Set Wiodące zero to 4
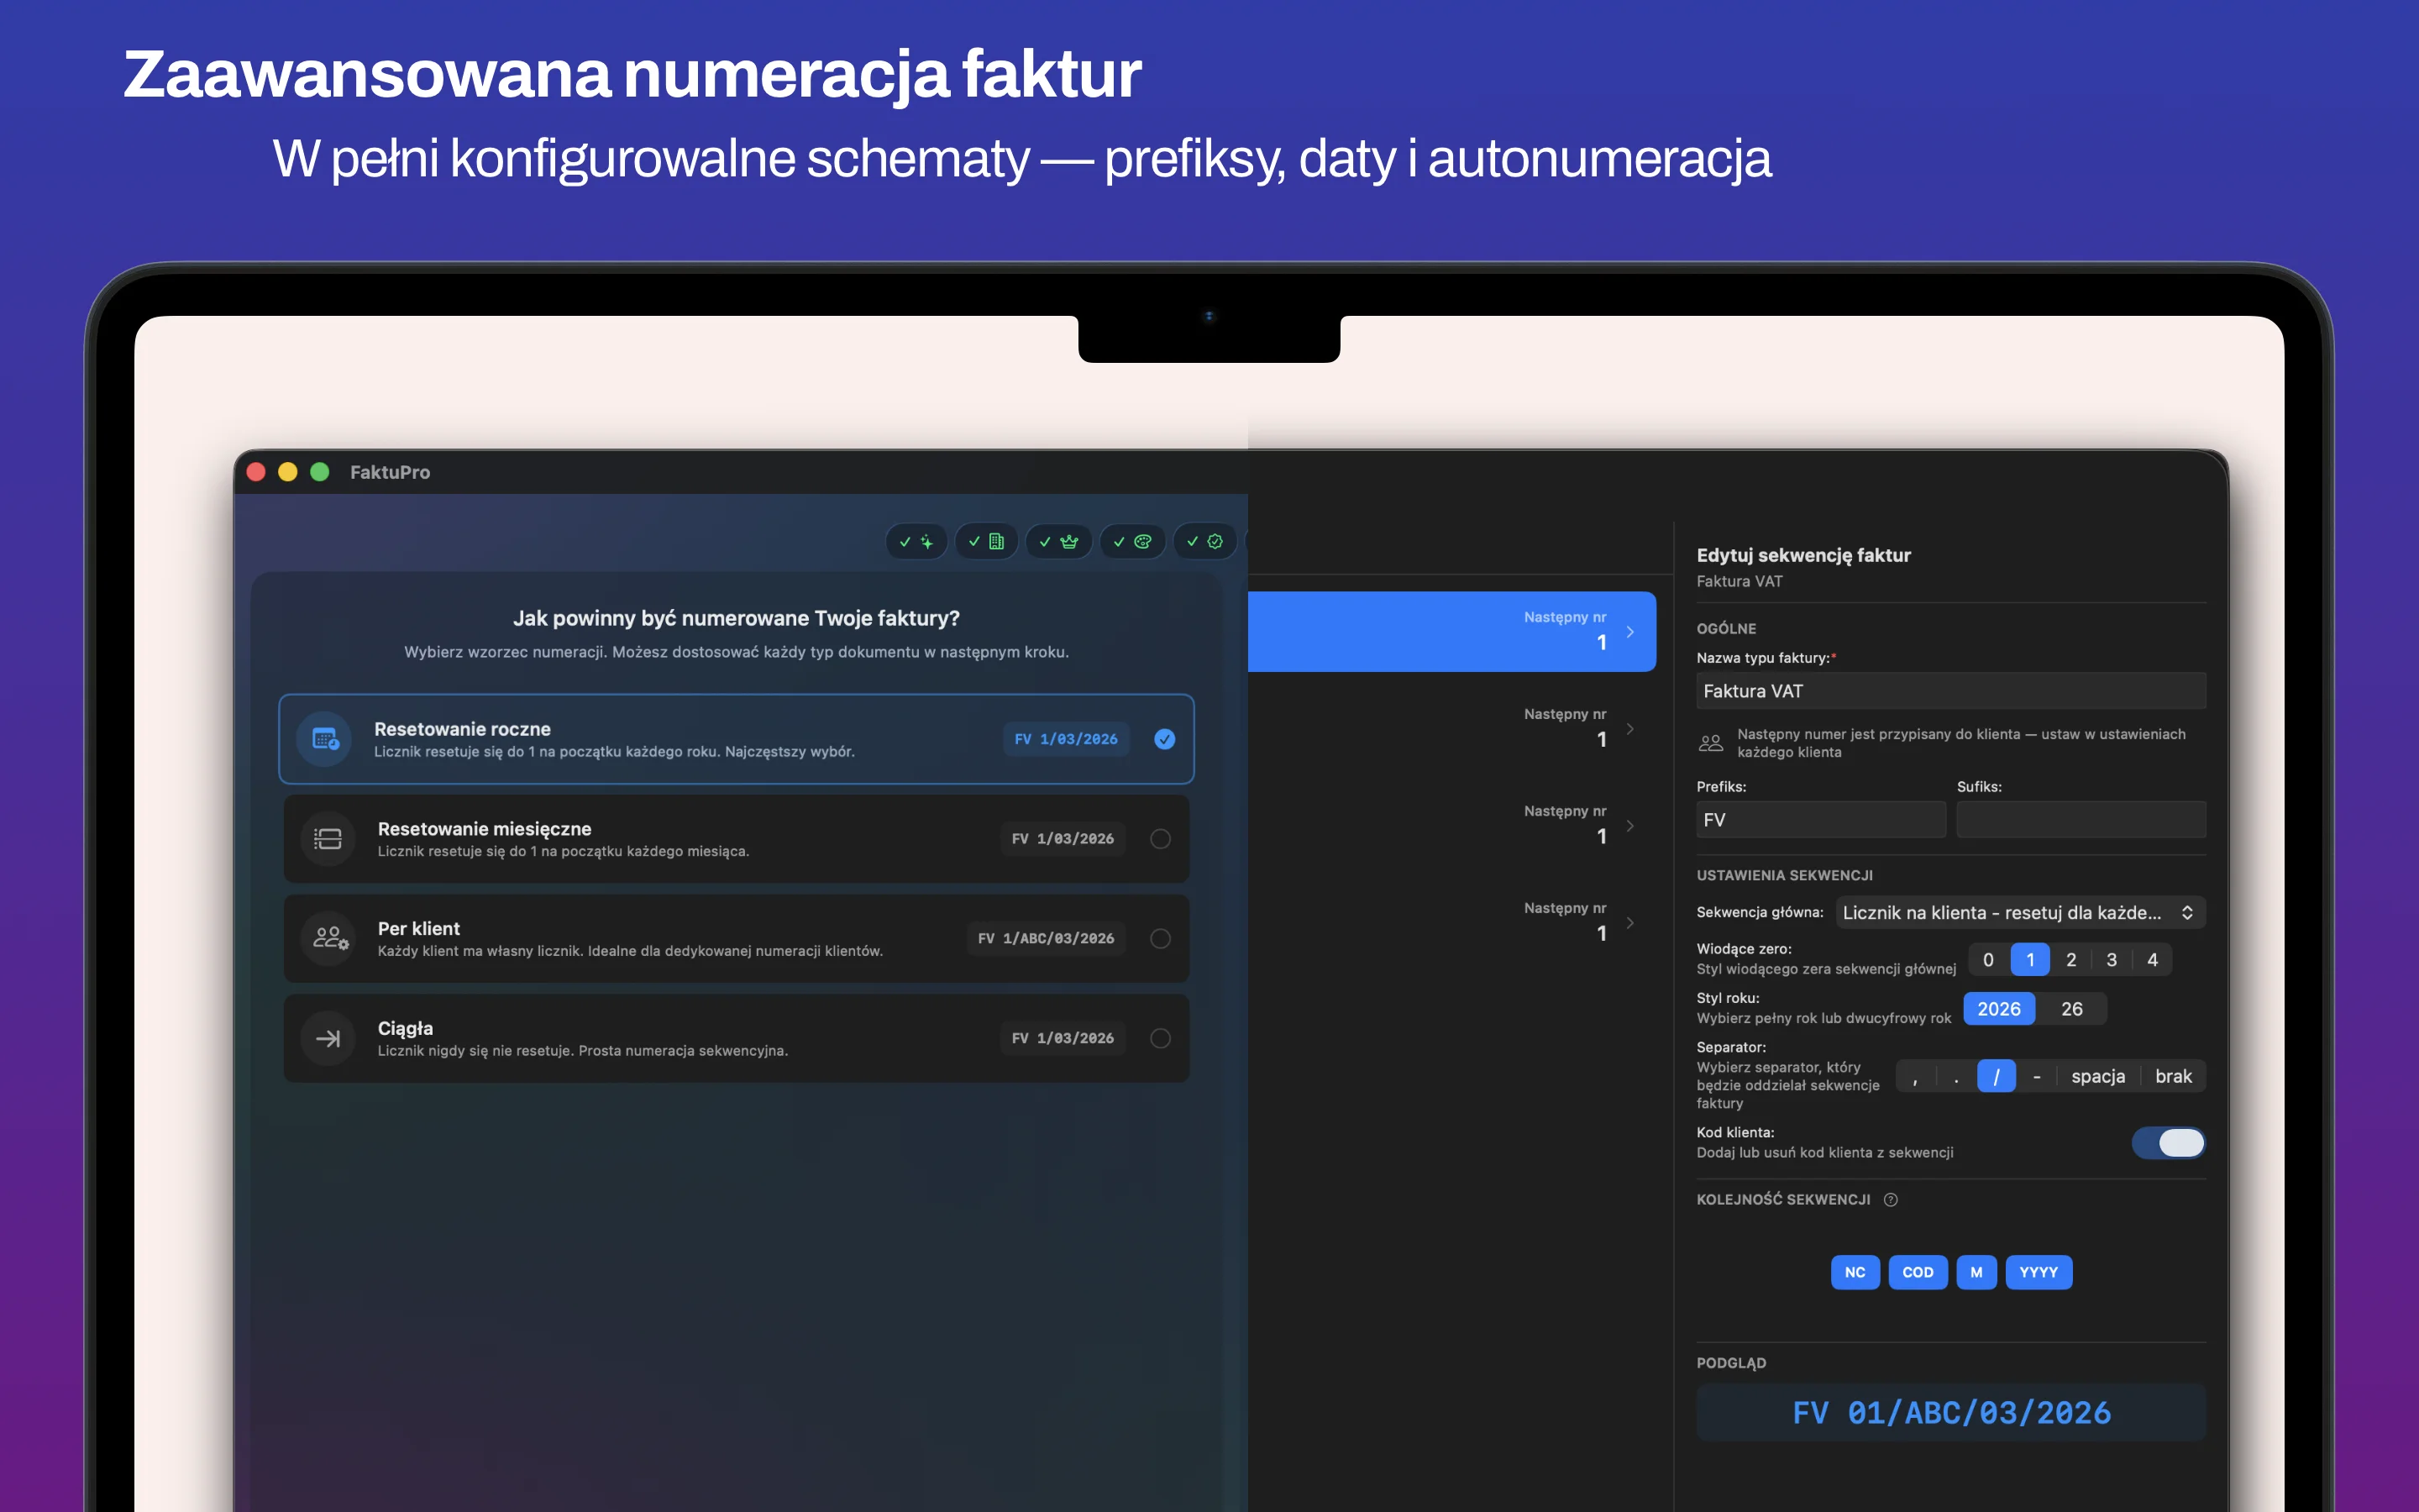 point(2152,960)
